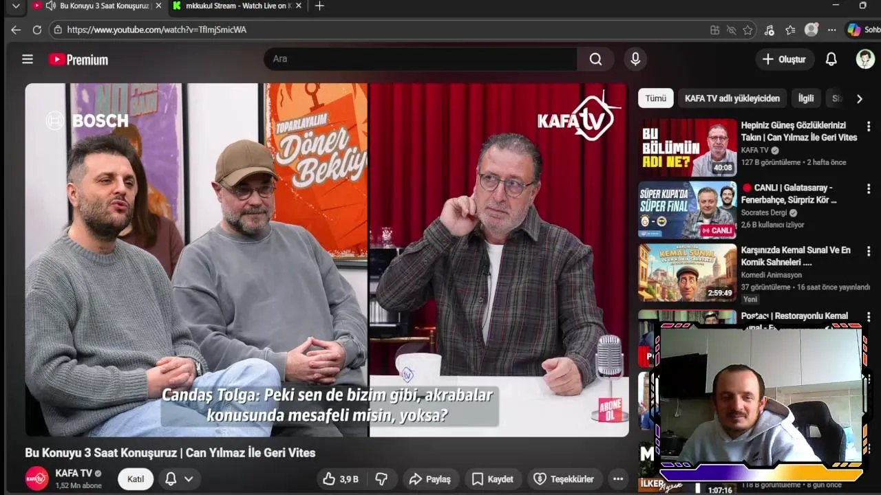This screenshot has width=881, height=495.
Task: Open a new browser tab
Action: (319, 6)
